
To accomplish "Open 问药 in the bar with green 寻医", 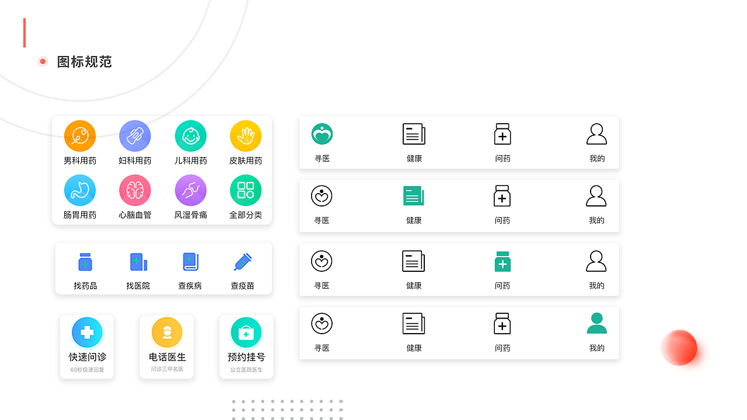I will click(502, 142).
